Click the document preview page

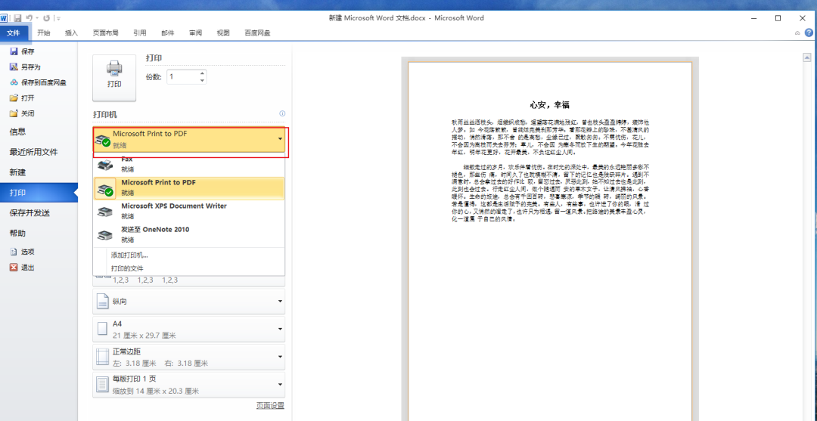tap(550, 241)
